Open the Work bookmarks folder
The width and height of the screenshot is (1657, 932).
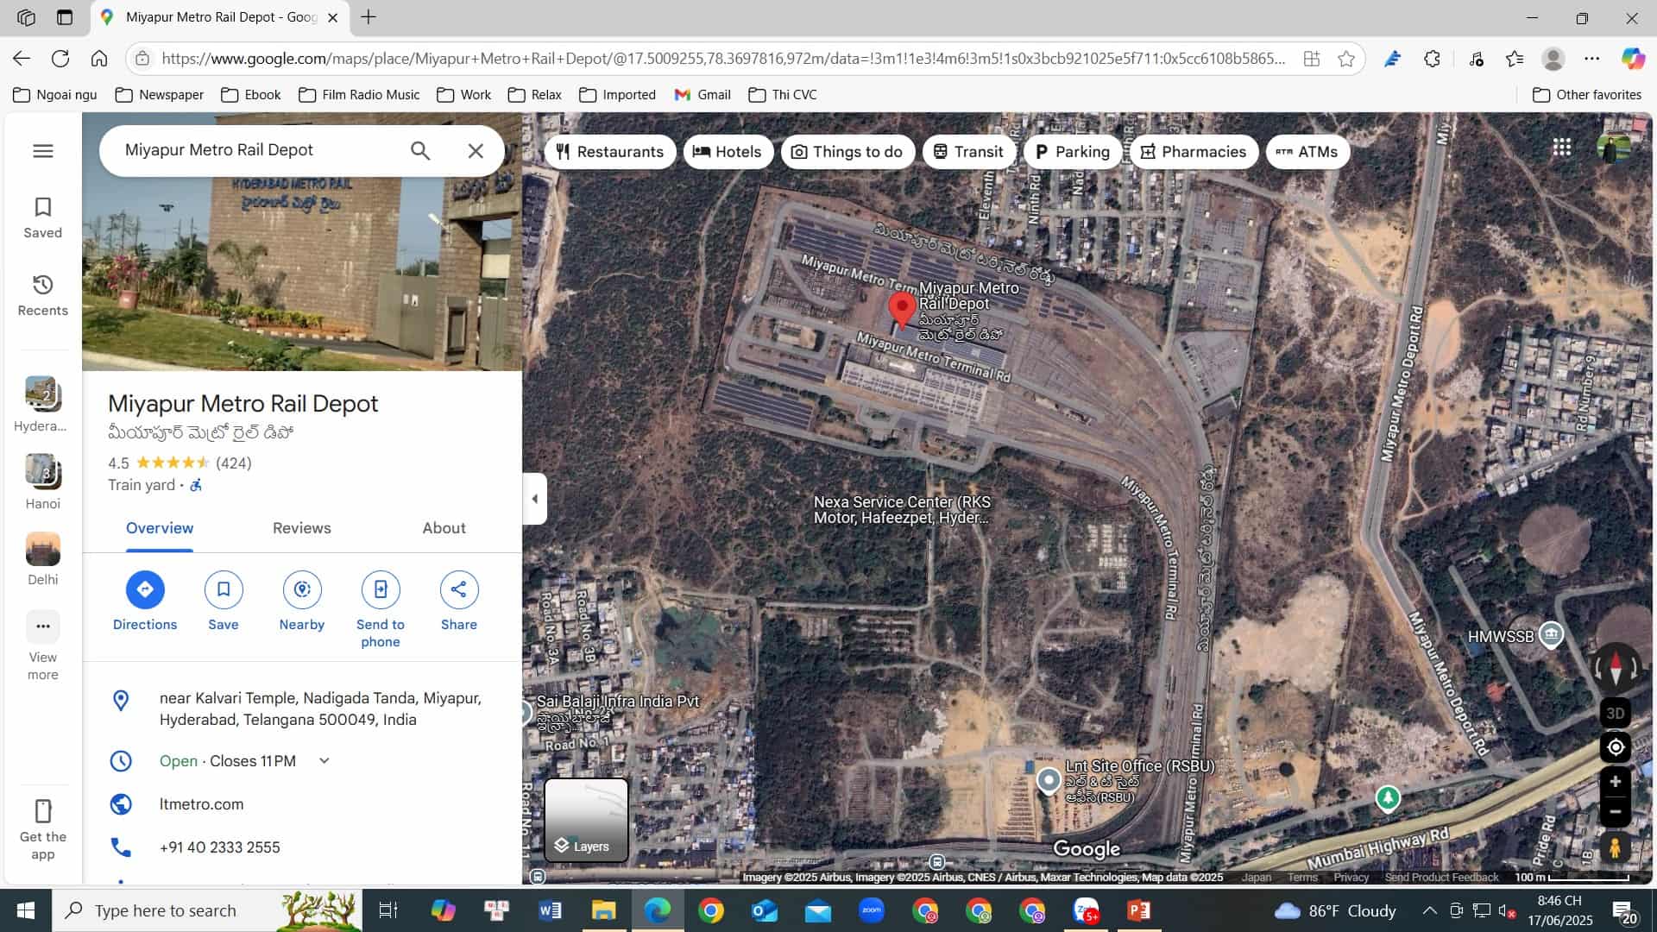[x=464, y=95]
